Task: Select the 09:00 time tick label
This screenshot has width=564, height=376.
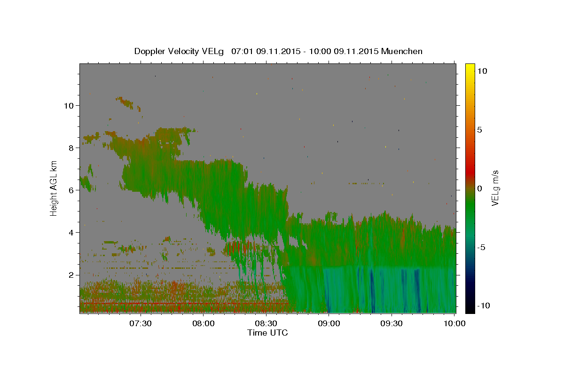Action: [x=329, y=324]
